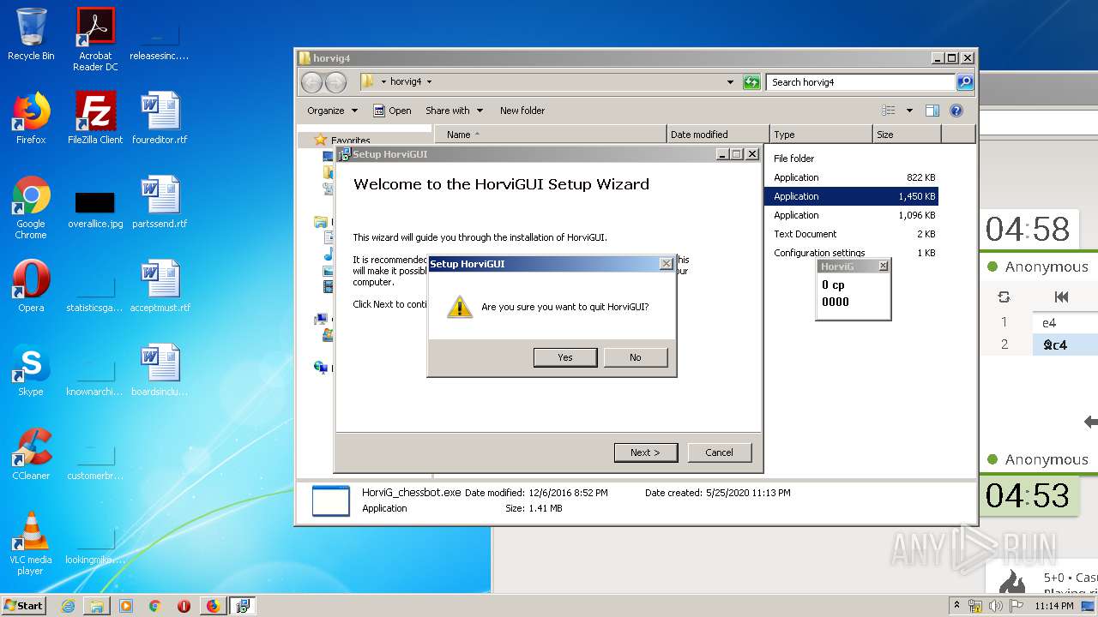Open the acceptmust.rtf document
Image resolution: width=1098 pixels, height=617 pixels.
[160, 286]
